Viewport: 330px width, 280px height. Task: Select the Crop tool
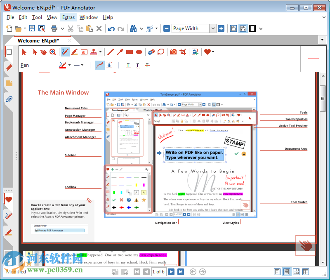pos(183,52)
